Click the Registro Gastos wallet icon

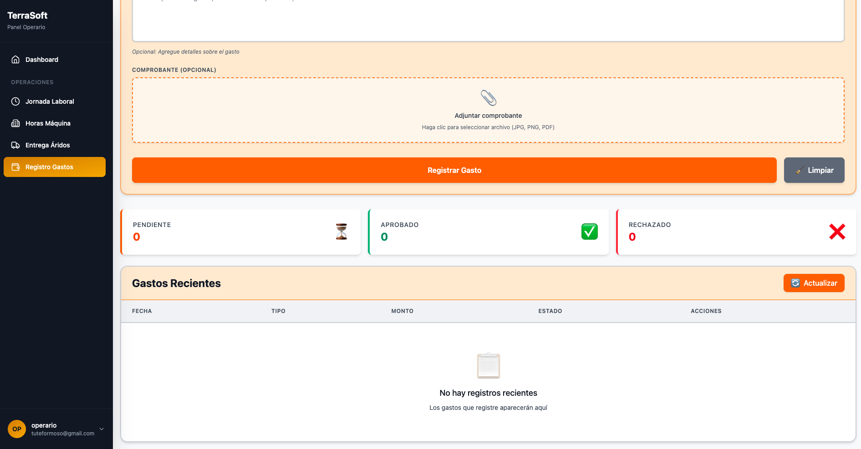15,167
